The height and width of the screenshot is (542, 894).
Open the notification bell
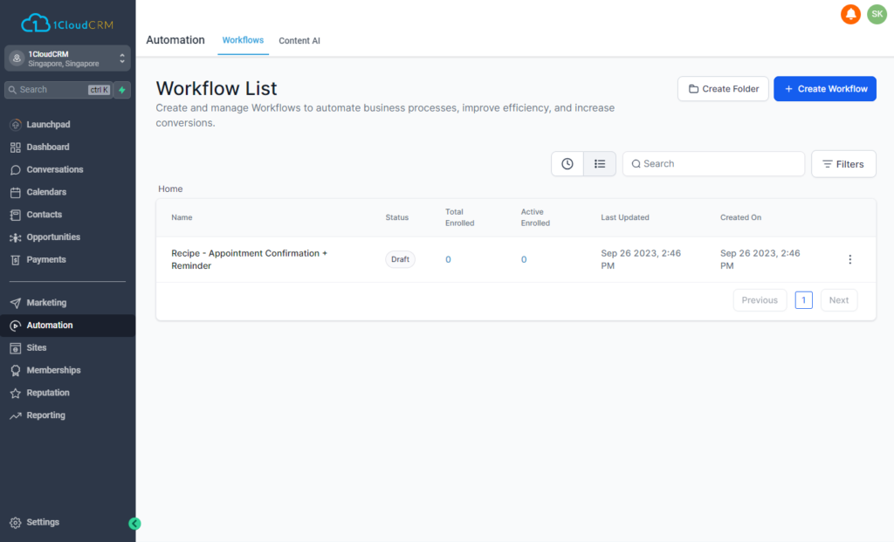pos(849,14)
